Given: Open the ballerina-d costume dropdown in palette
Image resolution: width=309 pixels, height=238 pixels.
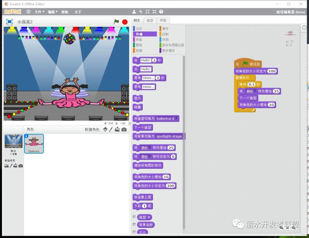Looking at the screenshot, I should [177, 118].
